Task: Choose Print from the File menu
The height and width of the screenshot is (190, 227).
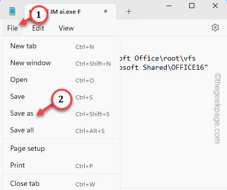Action: click(61, 166)
